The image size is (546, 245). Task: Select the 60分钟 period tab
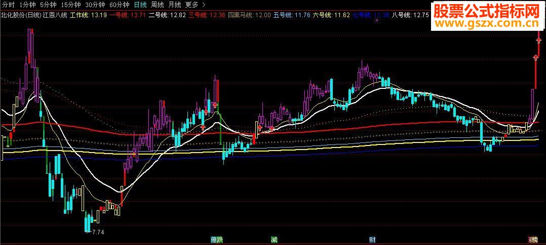click(x=119, y=5)
